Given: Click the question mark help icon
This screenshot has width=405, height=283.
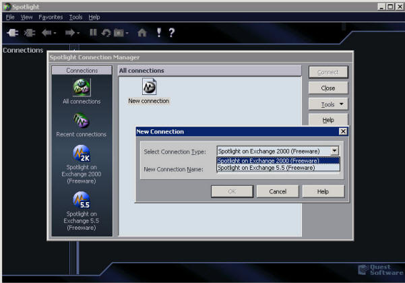Looking at the screenshot, I should [x=172, y=32].
